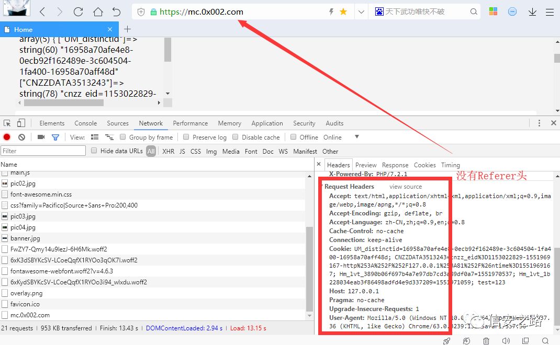Activate the inspect element picker icon
560x345 pixels.
coord(7,123)
